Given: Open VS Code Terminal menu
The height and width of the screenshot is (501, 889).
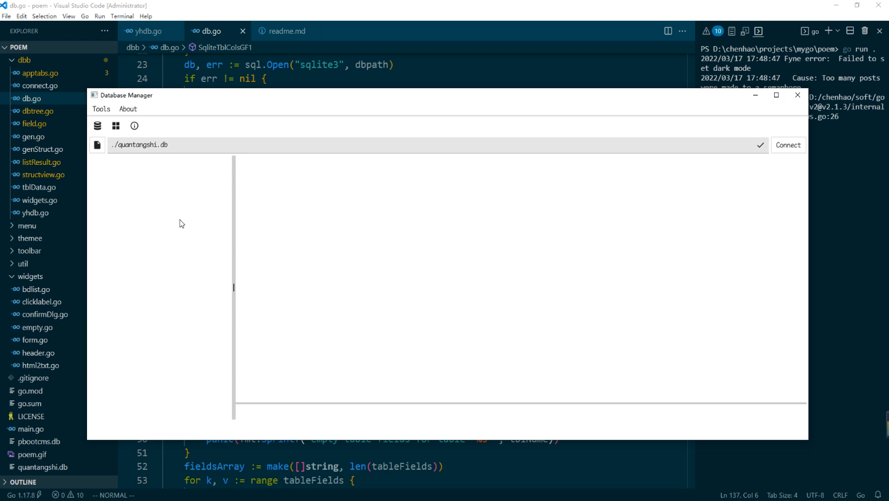Looking at the screenshot, I should pyautogui.click(x=122, y=16).
